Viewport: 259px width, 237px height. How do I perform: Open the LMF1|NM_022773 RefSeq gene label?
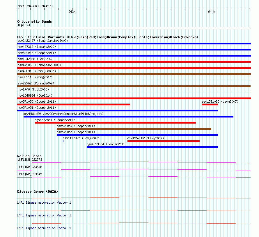coord(30,160)
